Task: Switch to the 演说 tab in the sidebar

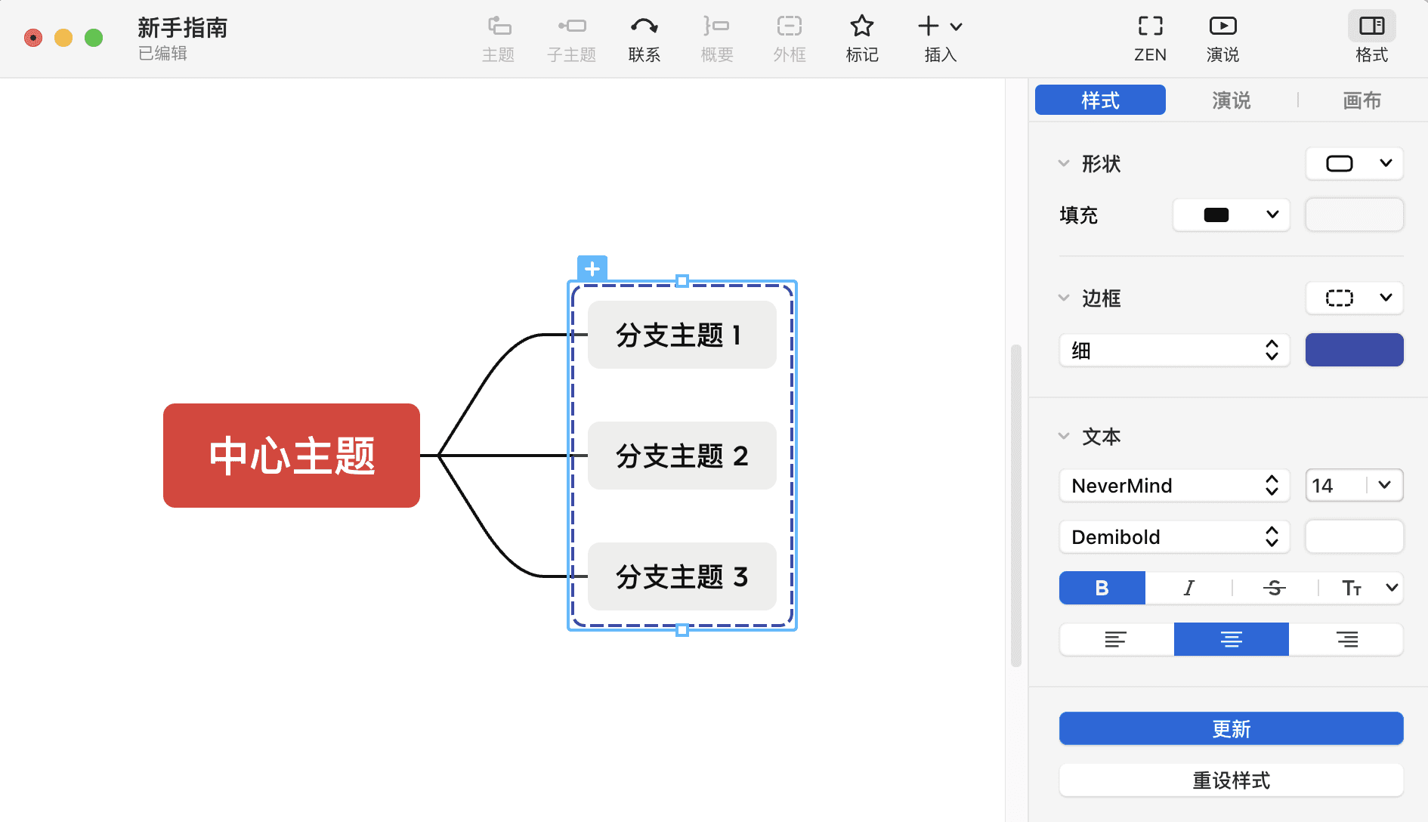Action: (1232, 100)
